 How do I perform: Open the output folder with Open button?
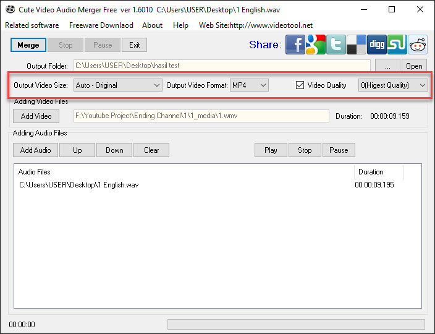pyautogui.click(x=414, y=66)
